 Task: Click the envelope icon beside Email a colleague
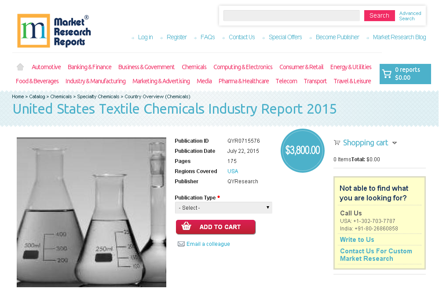tap(181, 244)
